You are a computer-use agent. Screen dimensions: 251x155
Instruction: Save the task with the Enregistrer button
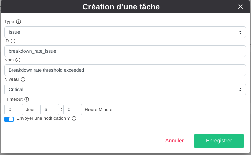pyautogui.click(x=219, y=141)
